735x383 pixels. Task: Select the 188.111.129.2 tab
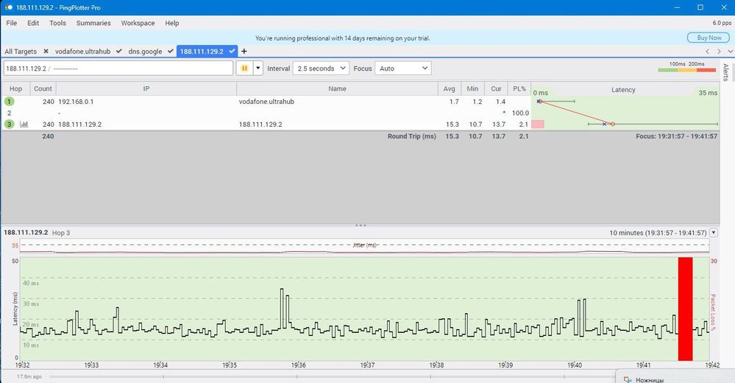point(202,51)
